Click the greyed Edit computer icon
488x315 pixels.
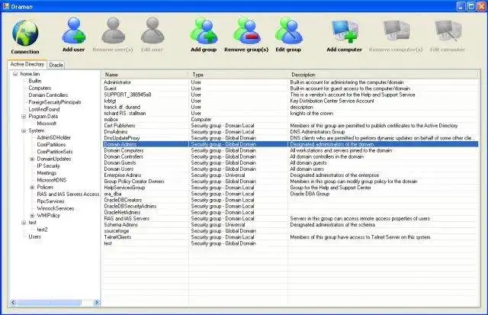coord(448,31)
